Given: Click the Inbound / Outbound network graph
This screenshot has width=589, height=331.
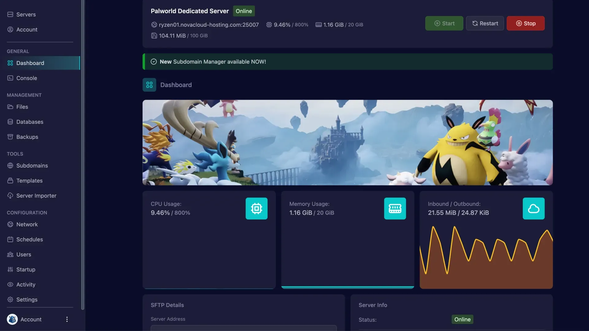Looking at the screenshot, I should coord(486,257).
